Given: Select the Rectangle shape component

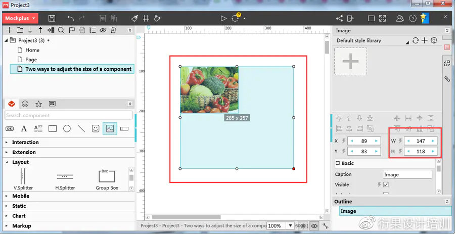Looking at the screenshot, I should click(x=53, y=128).
